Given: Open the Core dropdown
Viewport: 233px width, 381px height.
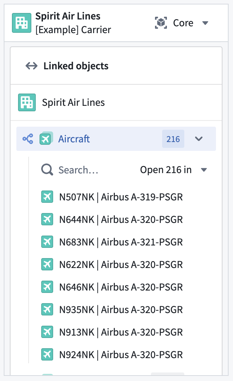Looking at the screenshot, I should [x=205, y=23].
